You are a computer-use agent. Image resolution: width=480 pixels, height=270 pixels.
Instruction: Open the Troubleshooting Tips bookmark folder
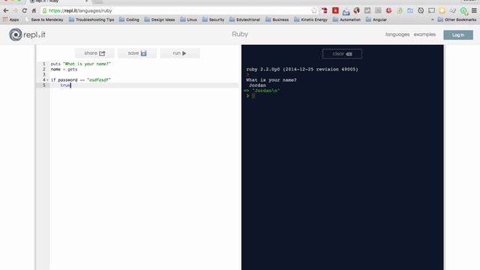pos(91,19)
